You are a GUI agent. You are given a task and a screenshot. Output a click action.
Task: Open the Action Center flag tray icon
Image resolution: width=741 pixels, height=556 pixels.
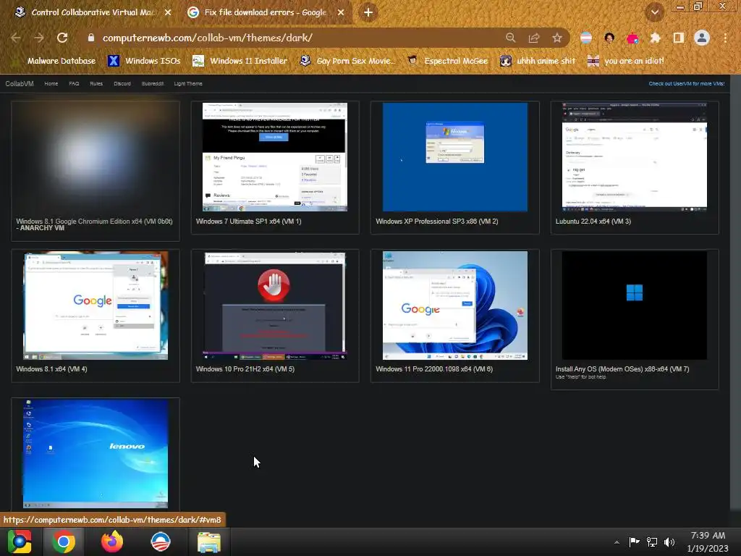point(634,542)
